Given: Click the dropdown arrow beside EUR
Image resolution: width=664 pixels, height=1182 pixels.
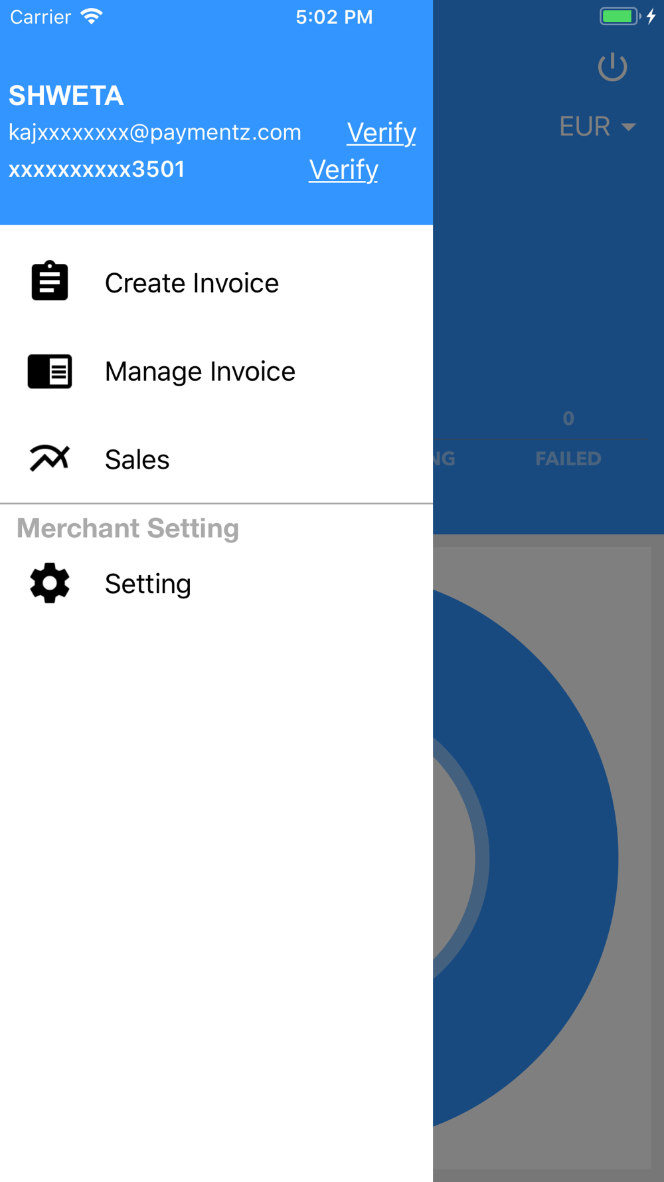Looking at the screenshot, I should point(628,126).
